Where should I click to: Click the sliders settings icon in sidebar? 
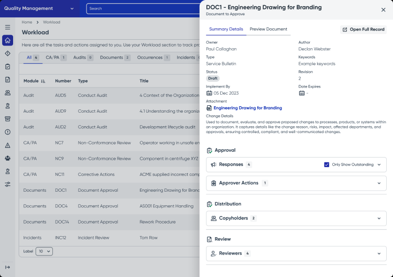tap(7, 184)
